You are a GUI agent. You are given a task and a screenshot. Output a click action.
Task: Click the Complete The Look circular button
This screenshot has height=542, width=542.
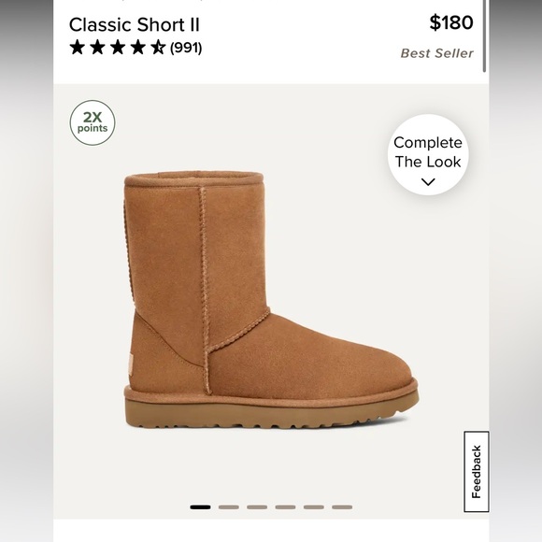pos(428,154)
